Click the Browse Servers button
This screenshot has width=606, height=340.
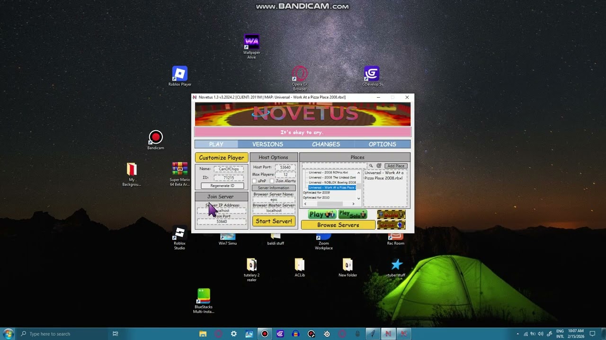click(338, 225)
